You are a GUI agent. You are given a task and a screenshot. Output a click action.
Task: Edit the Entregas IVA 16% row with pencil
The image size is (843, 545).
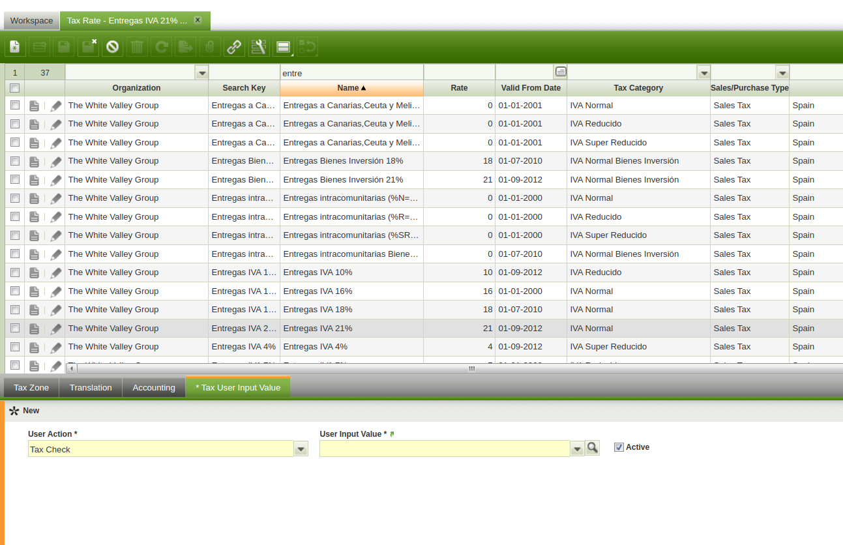point(56,291)
